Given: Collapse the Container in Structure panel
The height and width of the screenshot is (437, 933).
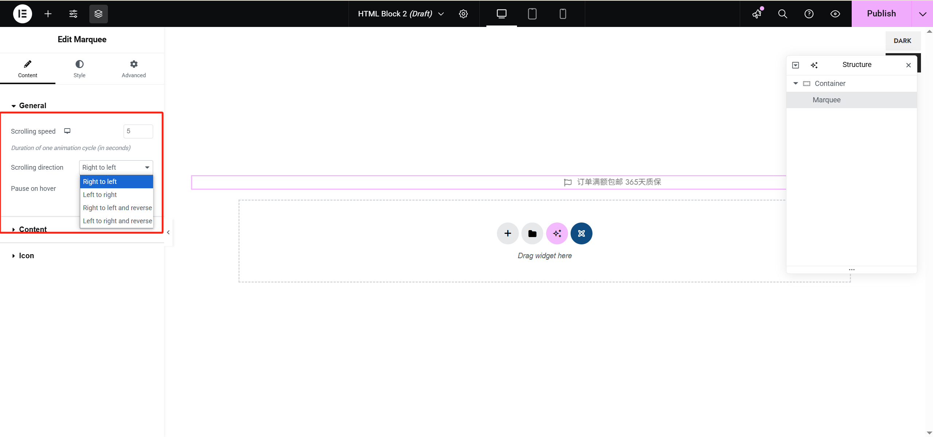Looking at the screenshot, I should [x=796, y=83].
